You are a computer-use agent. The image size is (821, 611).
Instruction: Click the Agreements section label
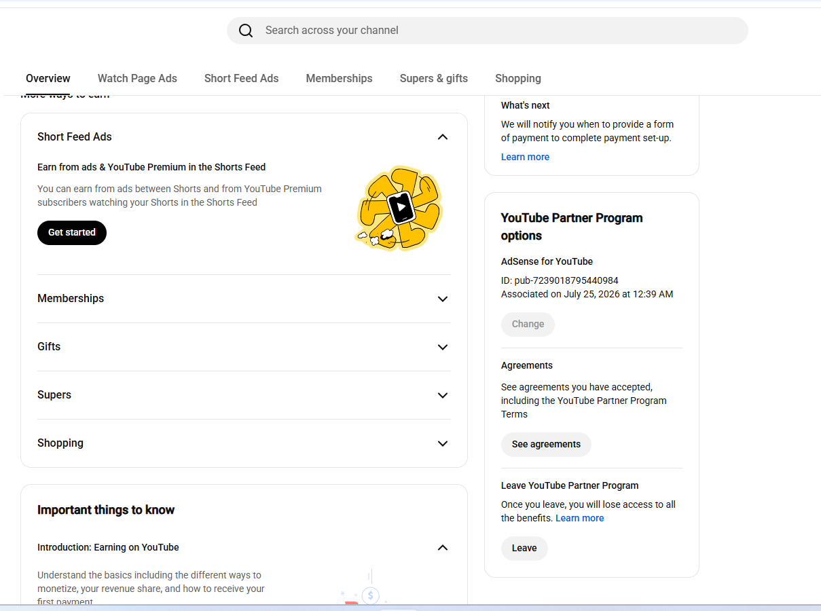[527, 365]
